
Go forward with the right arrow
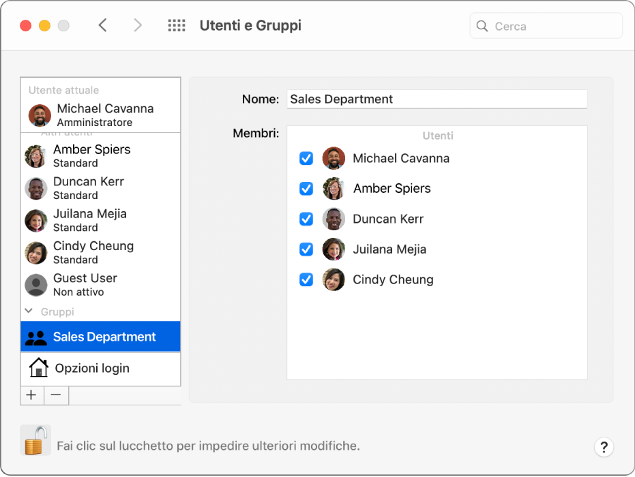pyautogui.click(x=138, y=26)
